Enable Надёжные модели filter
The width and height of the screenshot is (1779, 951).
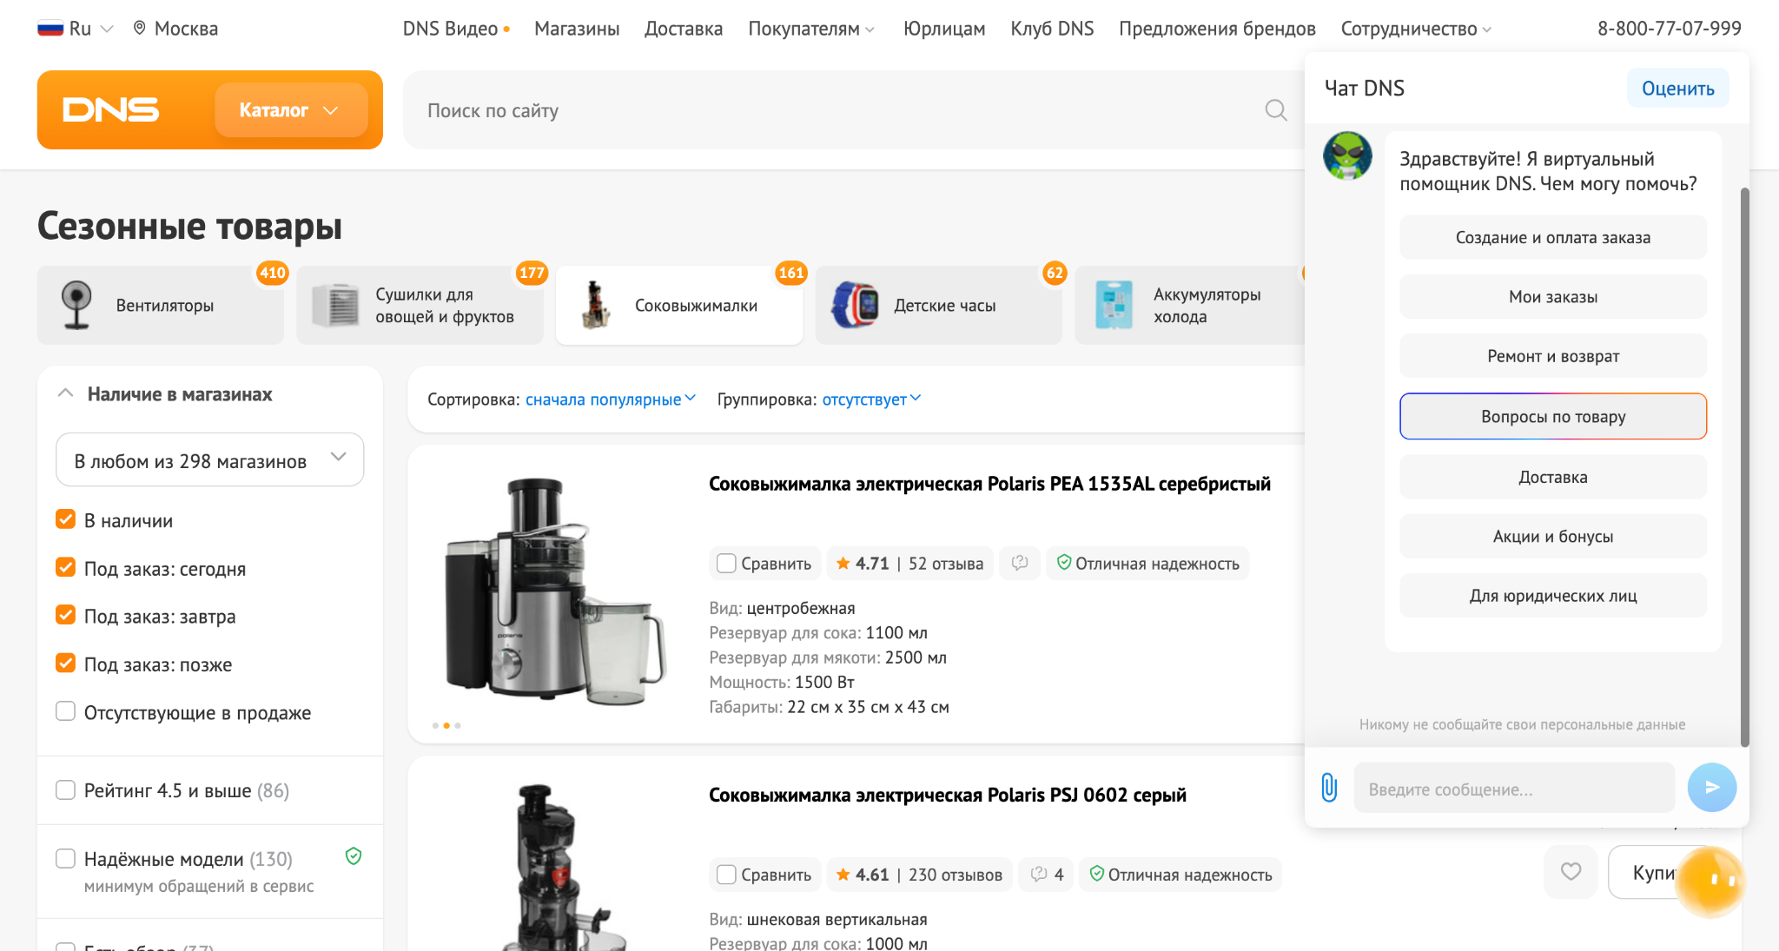tap(65, 858)
